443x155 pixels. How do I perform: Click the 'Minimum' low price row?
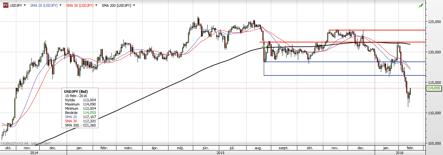(x=80, y=108)
